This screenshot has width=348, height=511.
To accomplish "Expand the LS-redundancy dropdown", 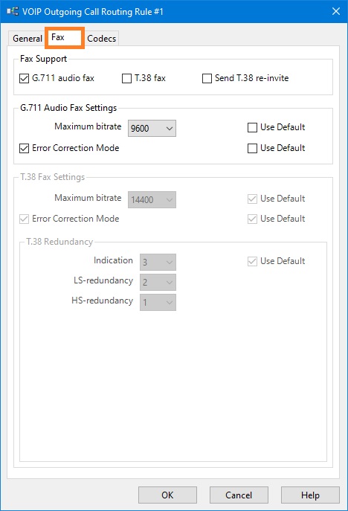I will point(158,282).
